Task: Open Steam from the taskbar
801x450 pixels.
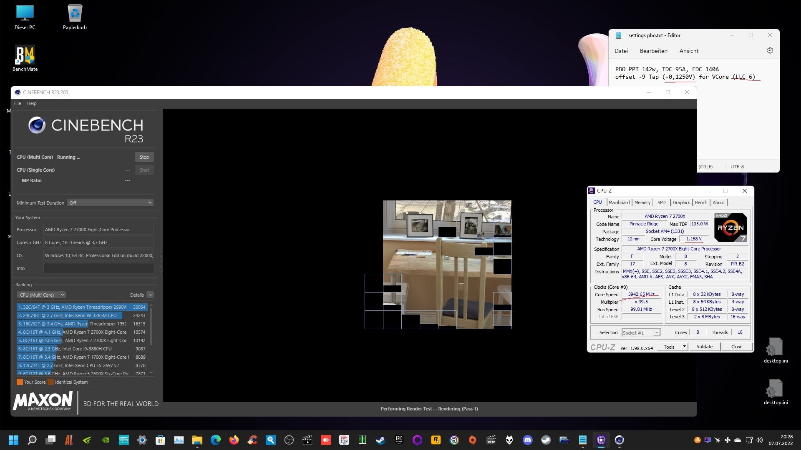Action: (x=380, y=440)
